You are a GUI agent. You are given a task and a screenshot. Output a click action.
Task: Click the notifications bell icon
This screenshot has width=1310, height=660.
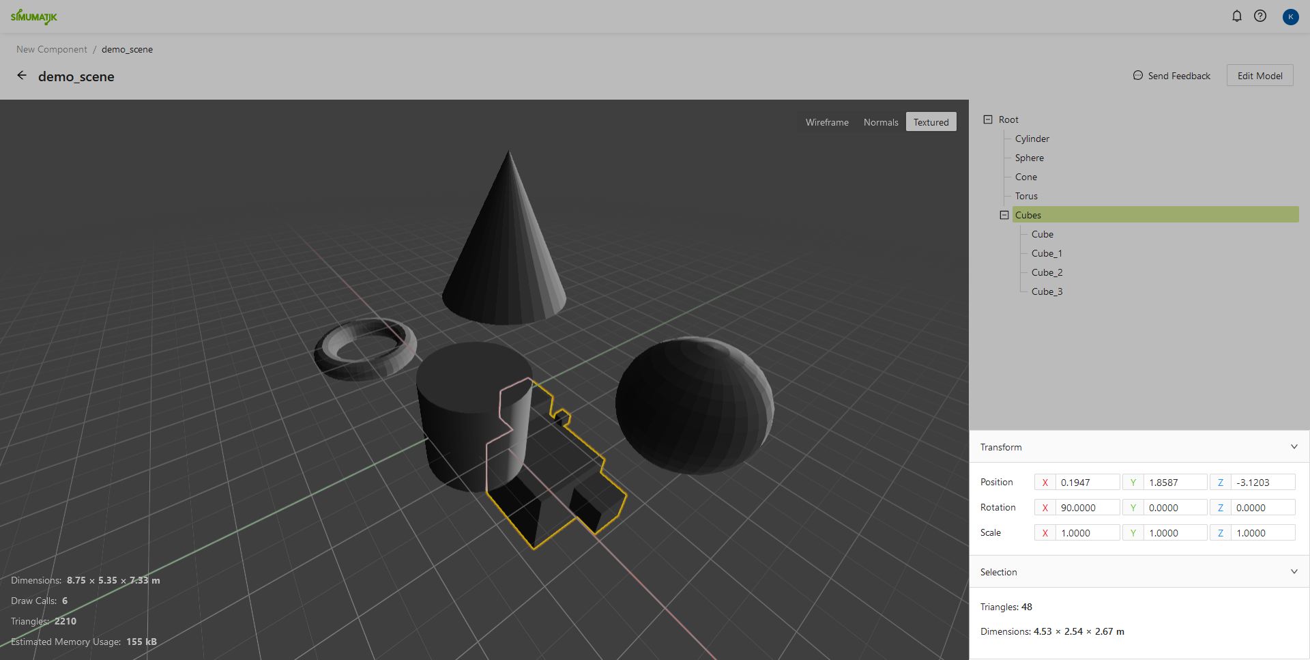click(x=1236, y=16)
